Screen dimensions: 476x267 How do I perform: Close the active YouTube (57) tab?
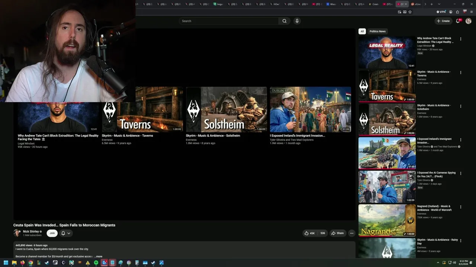point(406,4)
